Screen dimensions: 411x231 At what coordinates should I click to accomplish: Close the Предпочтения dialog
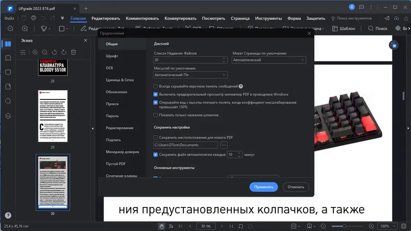(309, 33)
